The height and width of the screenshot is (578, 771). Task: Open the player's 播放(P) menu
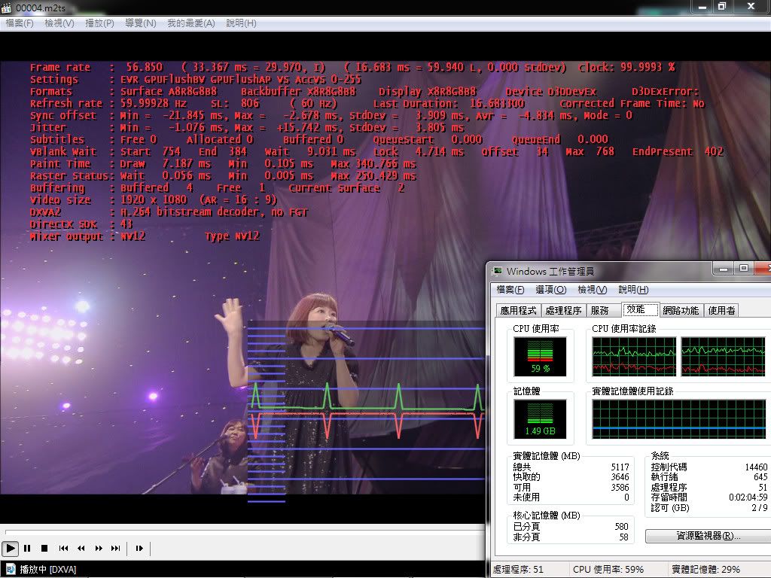coord(99,23)
